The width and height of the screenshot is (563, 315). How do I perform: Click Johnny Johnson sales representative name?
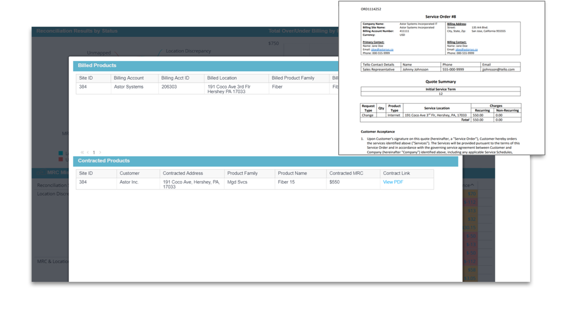[x=415, y=69]
